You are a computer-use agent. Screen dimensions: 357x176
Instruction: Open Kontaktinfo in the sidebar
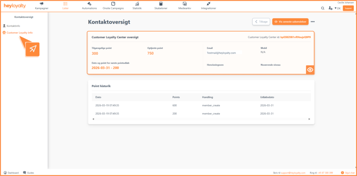(14, 26)
